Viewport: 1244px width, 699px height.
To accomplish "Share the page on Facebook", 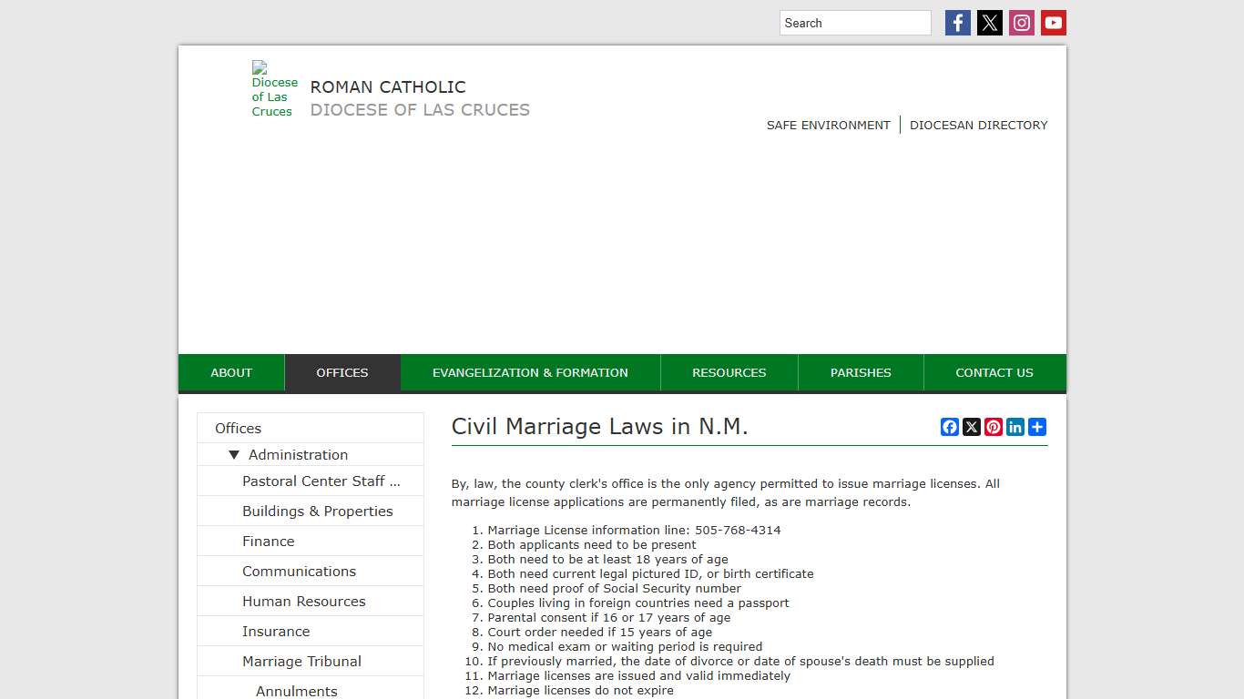I will point(950,426).
